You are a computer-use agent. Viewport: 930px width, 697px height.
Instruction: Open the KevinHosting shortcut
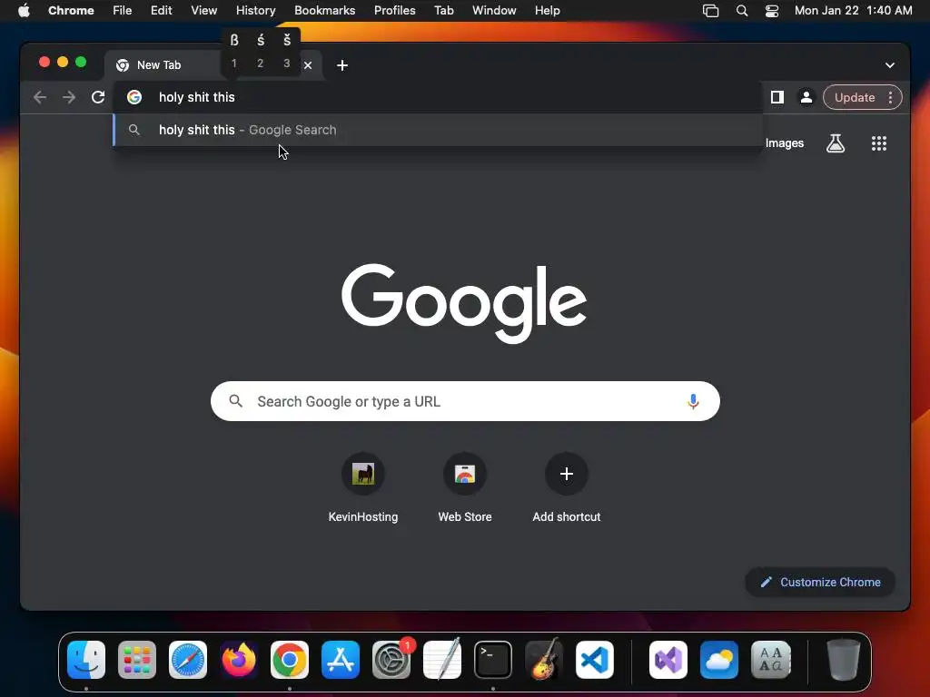363,487
